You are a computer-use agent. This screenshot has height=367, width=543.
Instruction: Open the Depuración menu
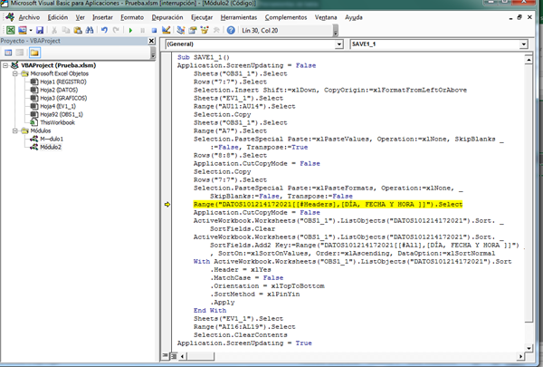pos(168,16)
